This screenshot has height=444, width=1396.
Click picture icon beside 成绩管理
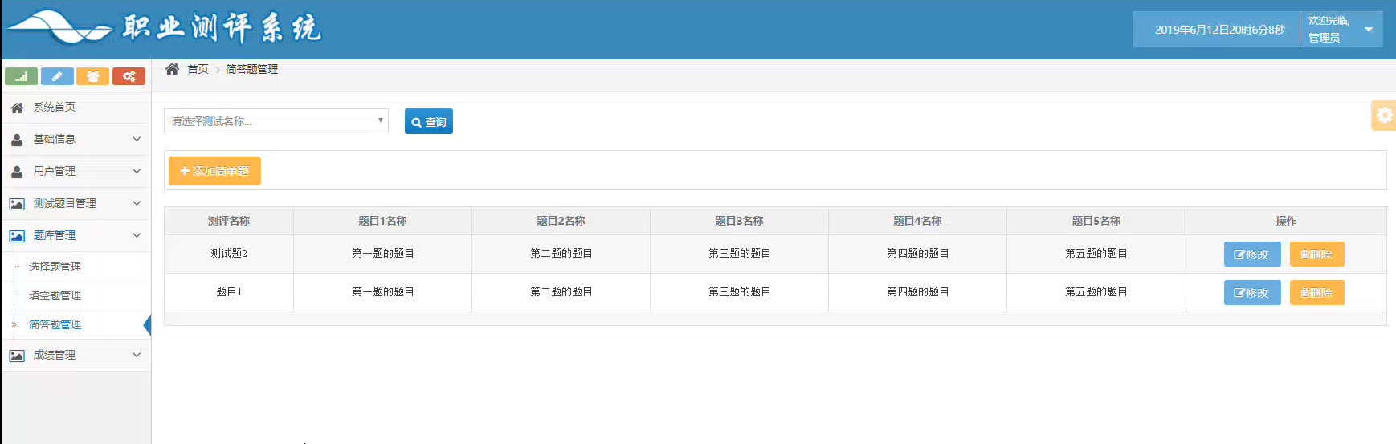[17, 356]
